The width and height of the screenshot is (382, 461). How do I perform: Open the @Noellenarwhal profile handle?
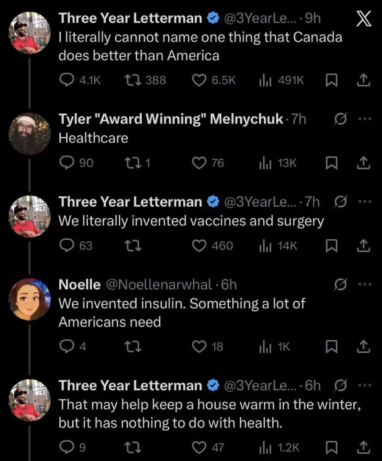pos(158,284)
